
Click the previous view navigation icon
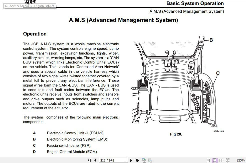point(144,160)
